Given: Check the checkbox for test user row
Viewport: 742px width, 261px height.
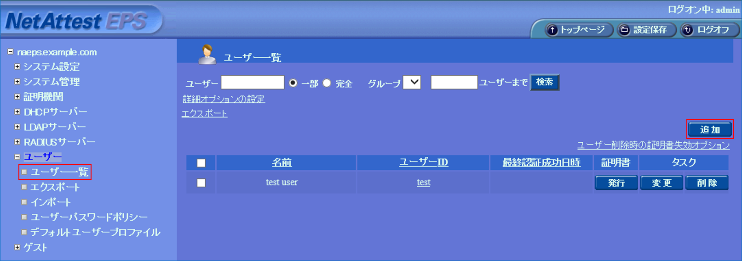Looking at the screenshot, I should coord(201,183).
